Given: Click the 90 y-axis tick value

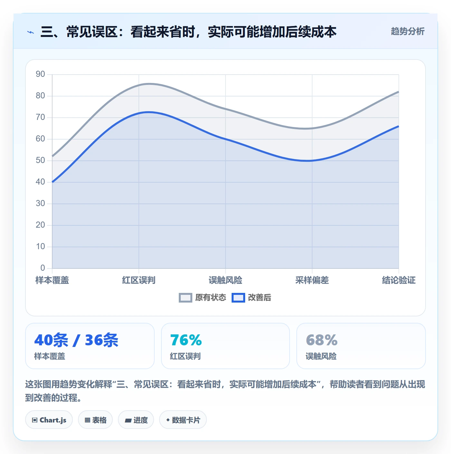Looking at the screenshot, I should (x=40, y=74).
